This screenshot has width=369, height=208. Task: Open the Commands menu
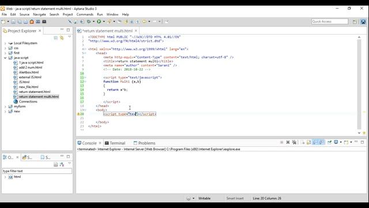85,14
